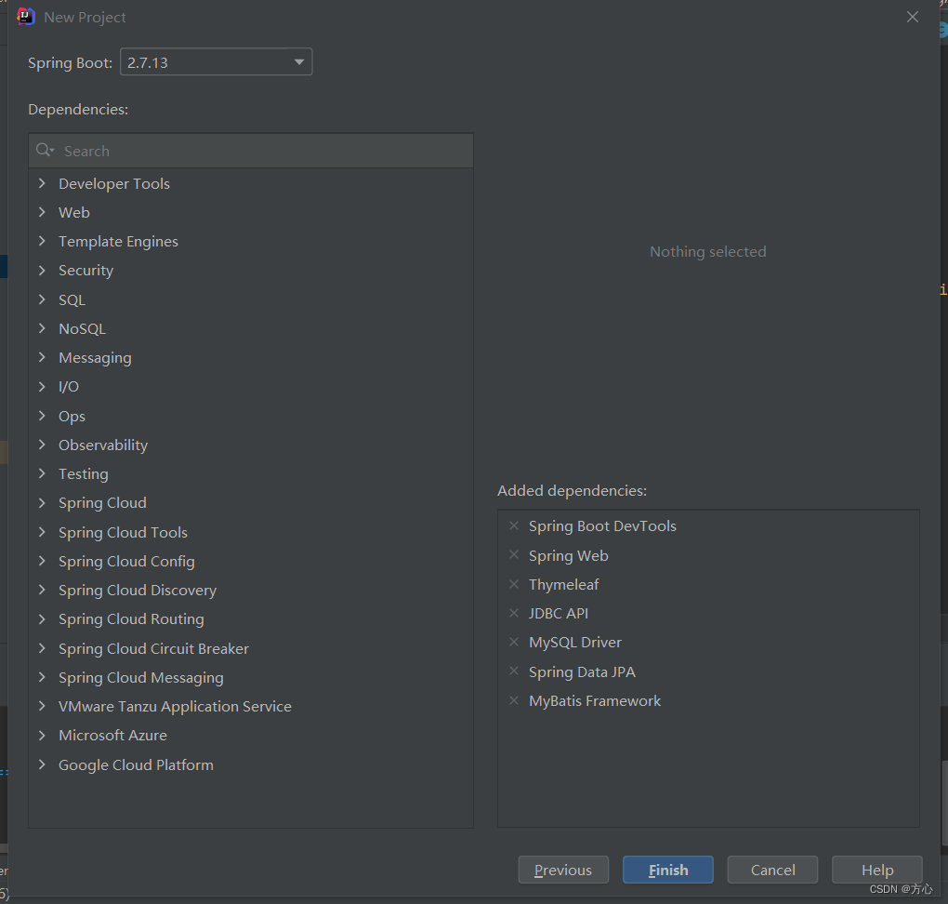Select MySQL Driver in added dependencies
Screen dimensions: 948x904
[575, 642]
